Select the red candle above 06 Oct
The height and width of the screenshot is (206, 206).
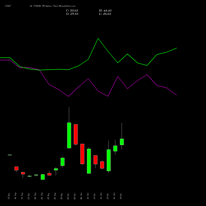82,154
